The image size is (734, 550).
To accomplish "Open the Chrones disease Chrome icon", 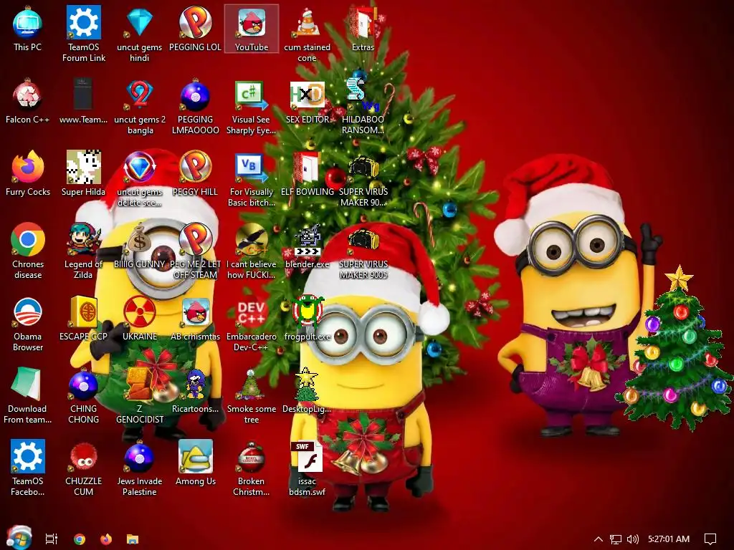I will 28,251.
